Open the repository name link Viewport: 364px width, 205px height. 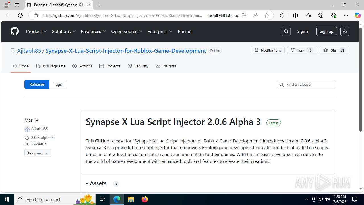pos(126,51)
